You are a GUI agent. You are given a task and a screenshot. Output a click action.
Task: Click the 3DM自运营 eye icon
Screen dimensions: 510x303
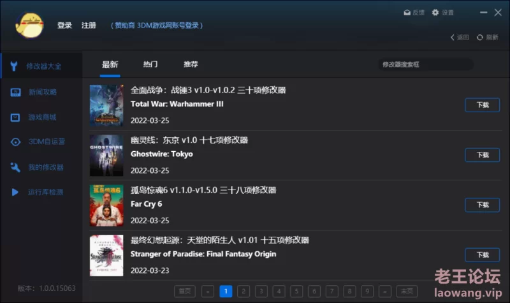(x=15, y=142)
